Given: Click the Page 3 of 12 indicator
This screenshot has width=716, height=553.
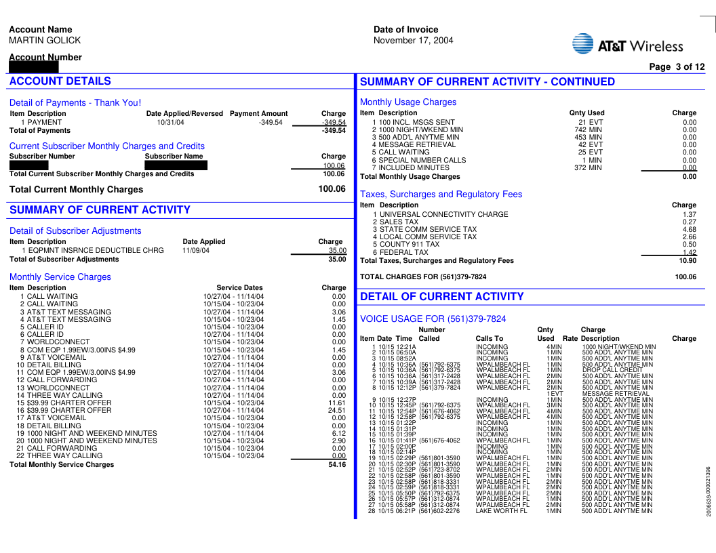Looking at the screenshot, I should (x=677, y=67).
